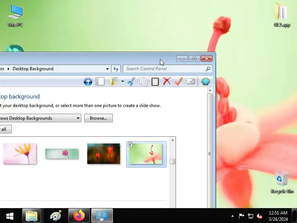Screen dimensions: 297x223
Task: Expand the breadcrumb arrow before Desktop Background
Action: coord(8,69)
